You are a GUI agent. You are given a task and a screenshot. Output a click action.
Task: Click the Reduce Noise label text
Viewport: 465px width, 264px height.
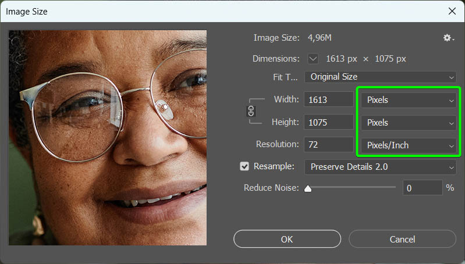click(271, 188)
